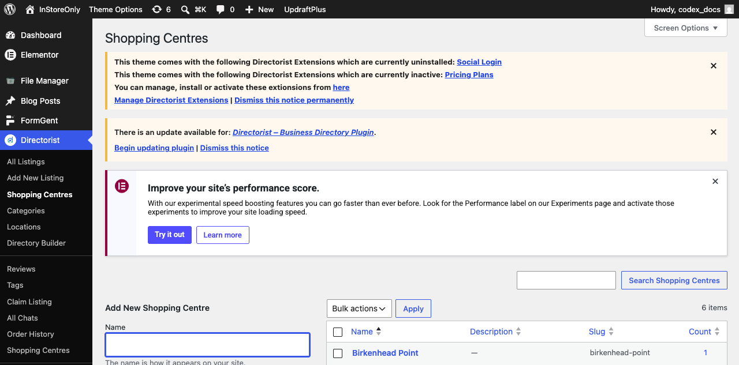Open the WordPress logo menu
Screen dimensions: 739x365
tap(10, 9)
